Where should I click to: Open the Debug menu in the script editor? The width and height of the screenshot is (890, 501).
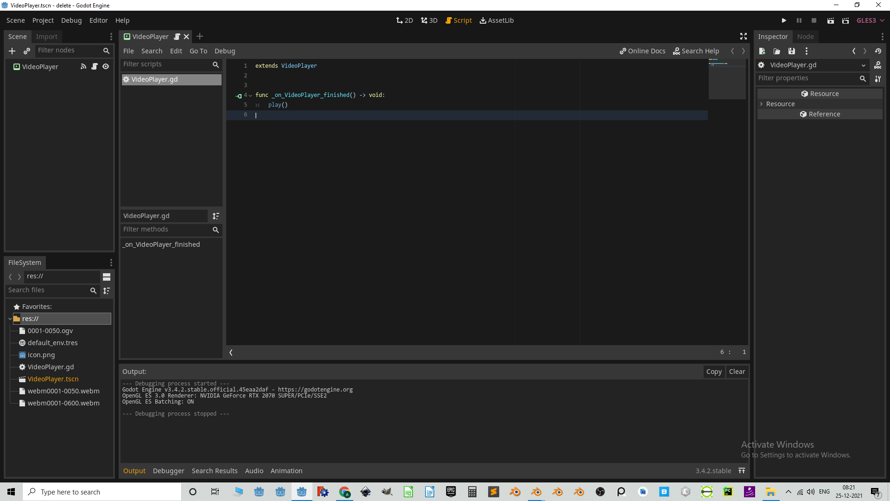pyautogui.click(x=224, y=51)
